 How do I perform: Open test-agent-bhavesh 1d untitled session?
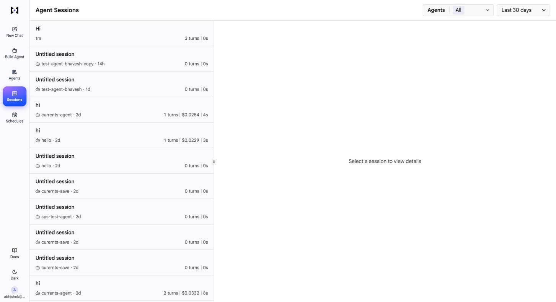coord(122,84)
